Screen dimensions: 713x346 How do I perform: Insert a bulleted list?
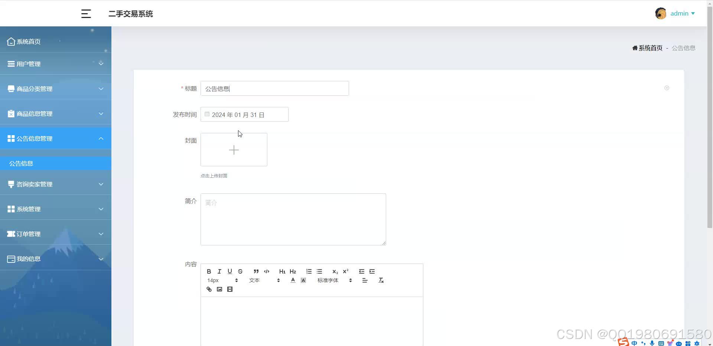[319, 271]
